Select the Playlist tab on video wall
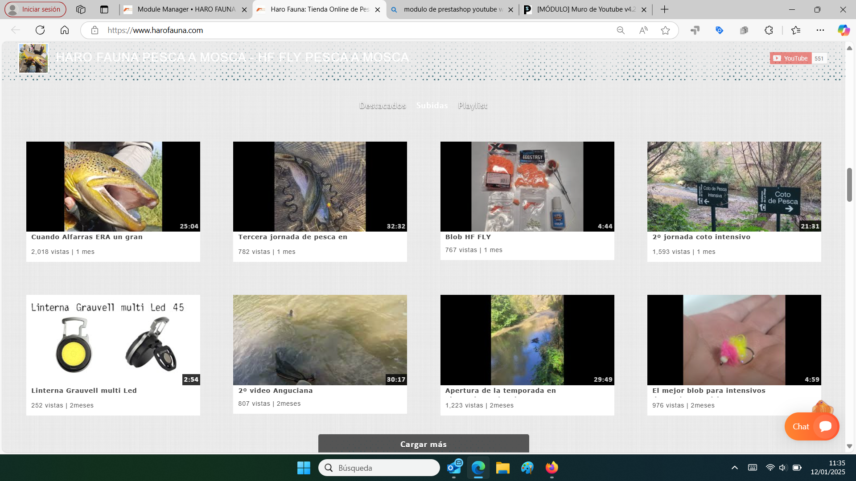 point(473,106)
